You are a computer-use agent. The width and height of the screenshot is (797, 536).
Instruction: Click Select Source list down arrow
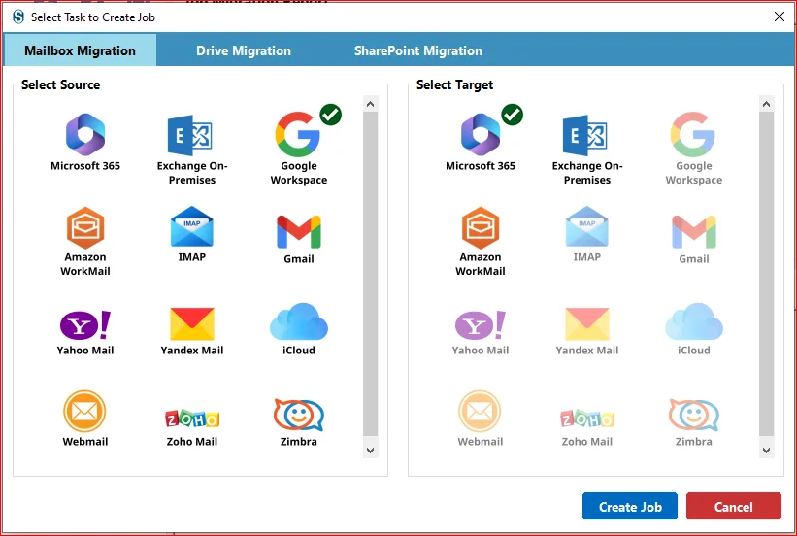(371, 450)
